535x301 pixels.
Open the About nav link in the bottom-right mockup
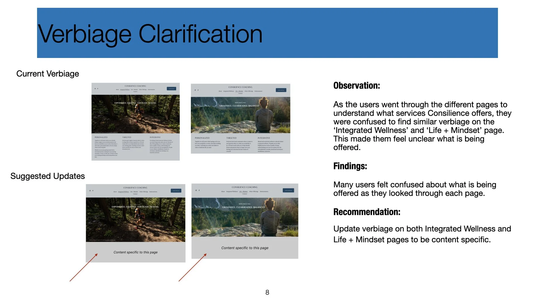pos(223,191)
